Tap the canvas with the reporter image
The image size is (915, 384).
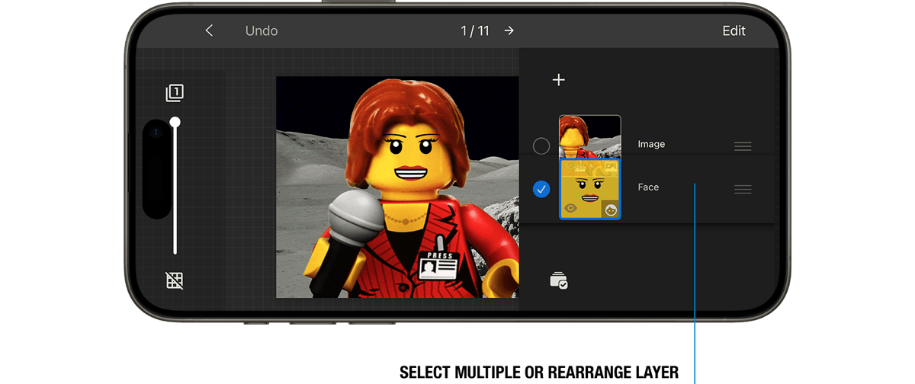coord(397,187)
